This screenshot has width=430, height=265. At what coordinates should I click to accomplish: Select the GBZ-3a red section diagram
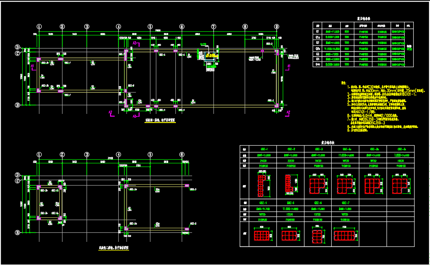pos(345,186)
